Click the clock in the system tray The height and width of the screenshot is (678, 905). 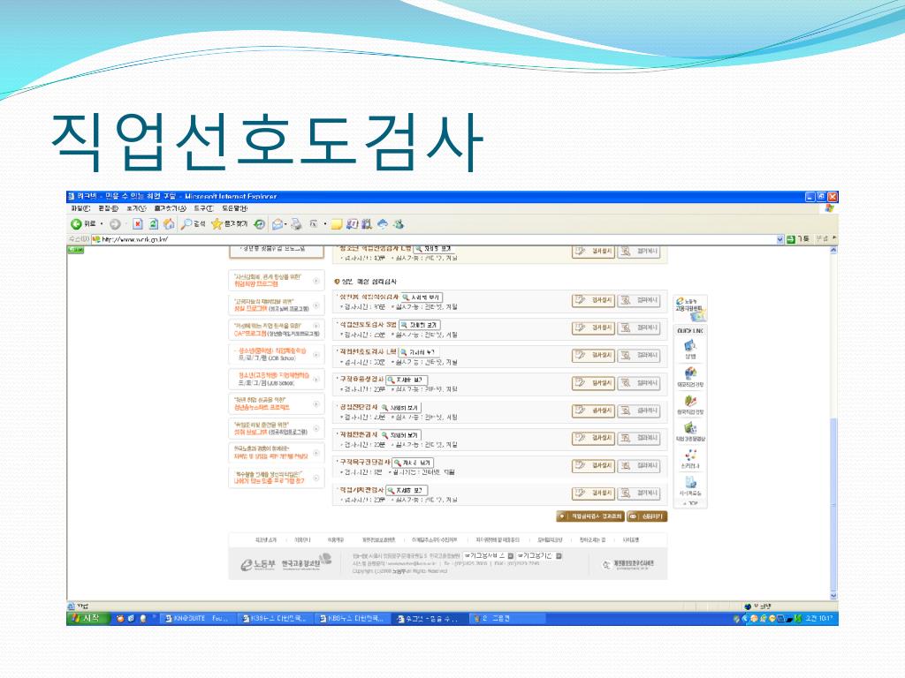pos(819,619)
